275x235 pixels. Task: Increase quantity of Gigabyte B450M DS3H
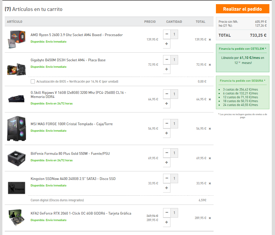pyautogui.click(x=167, y=69)
